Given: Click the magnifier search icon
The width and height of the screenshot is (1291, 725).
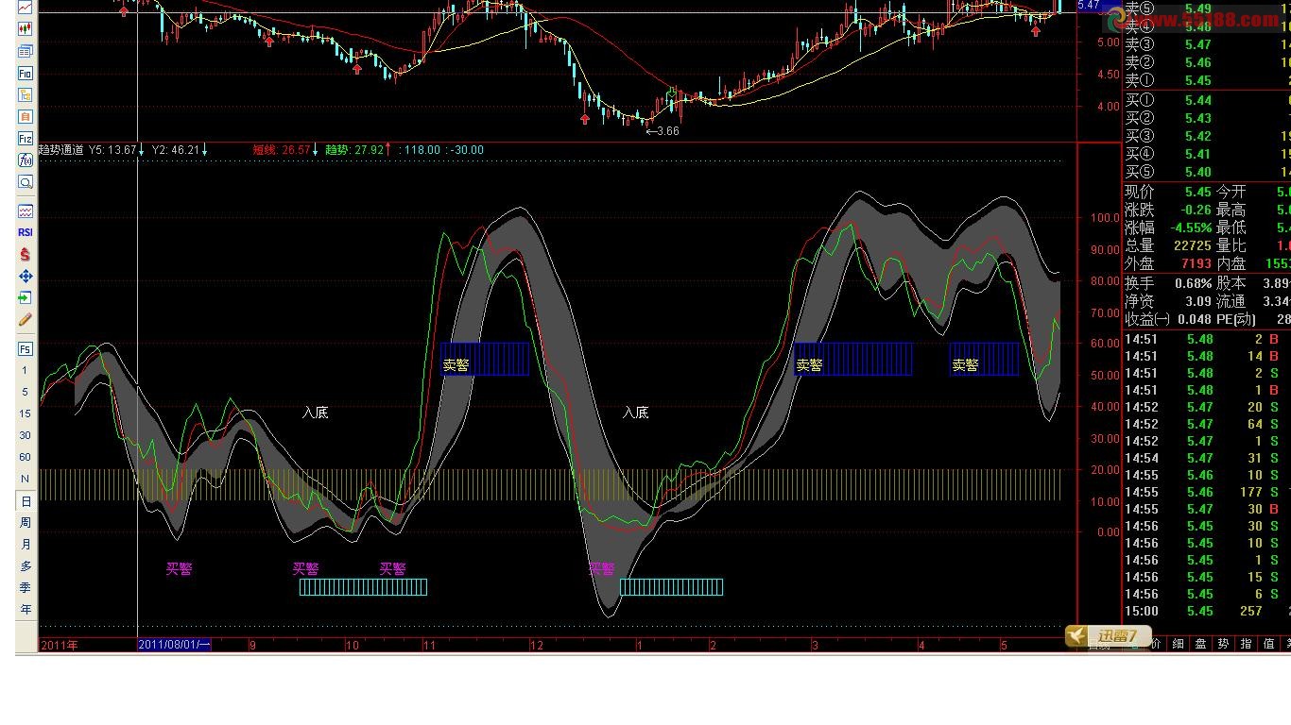Looking at the screenshot, I should tap(26, 181).
